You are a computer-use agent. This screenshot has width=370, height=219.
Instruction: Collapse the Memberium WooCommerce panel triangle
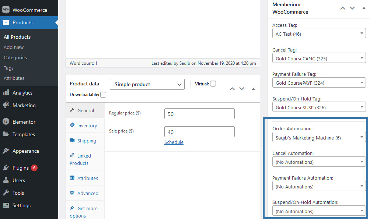tap(364, 8)
